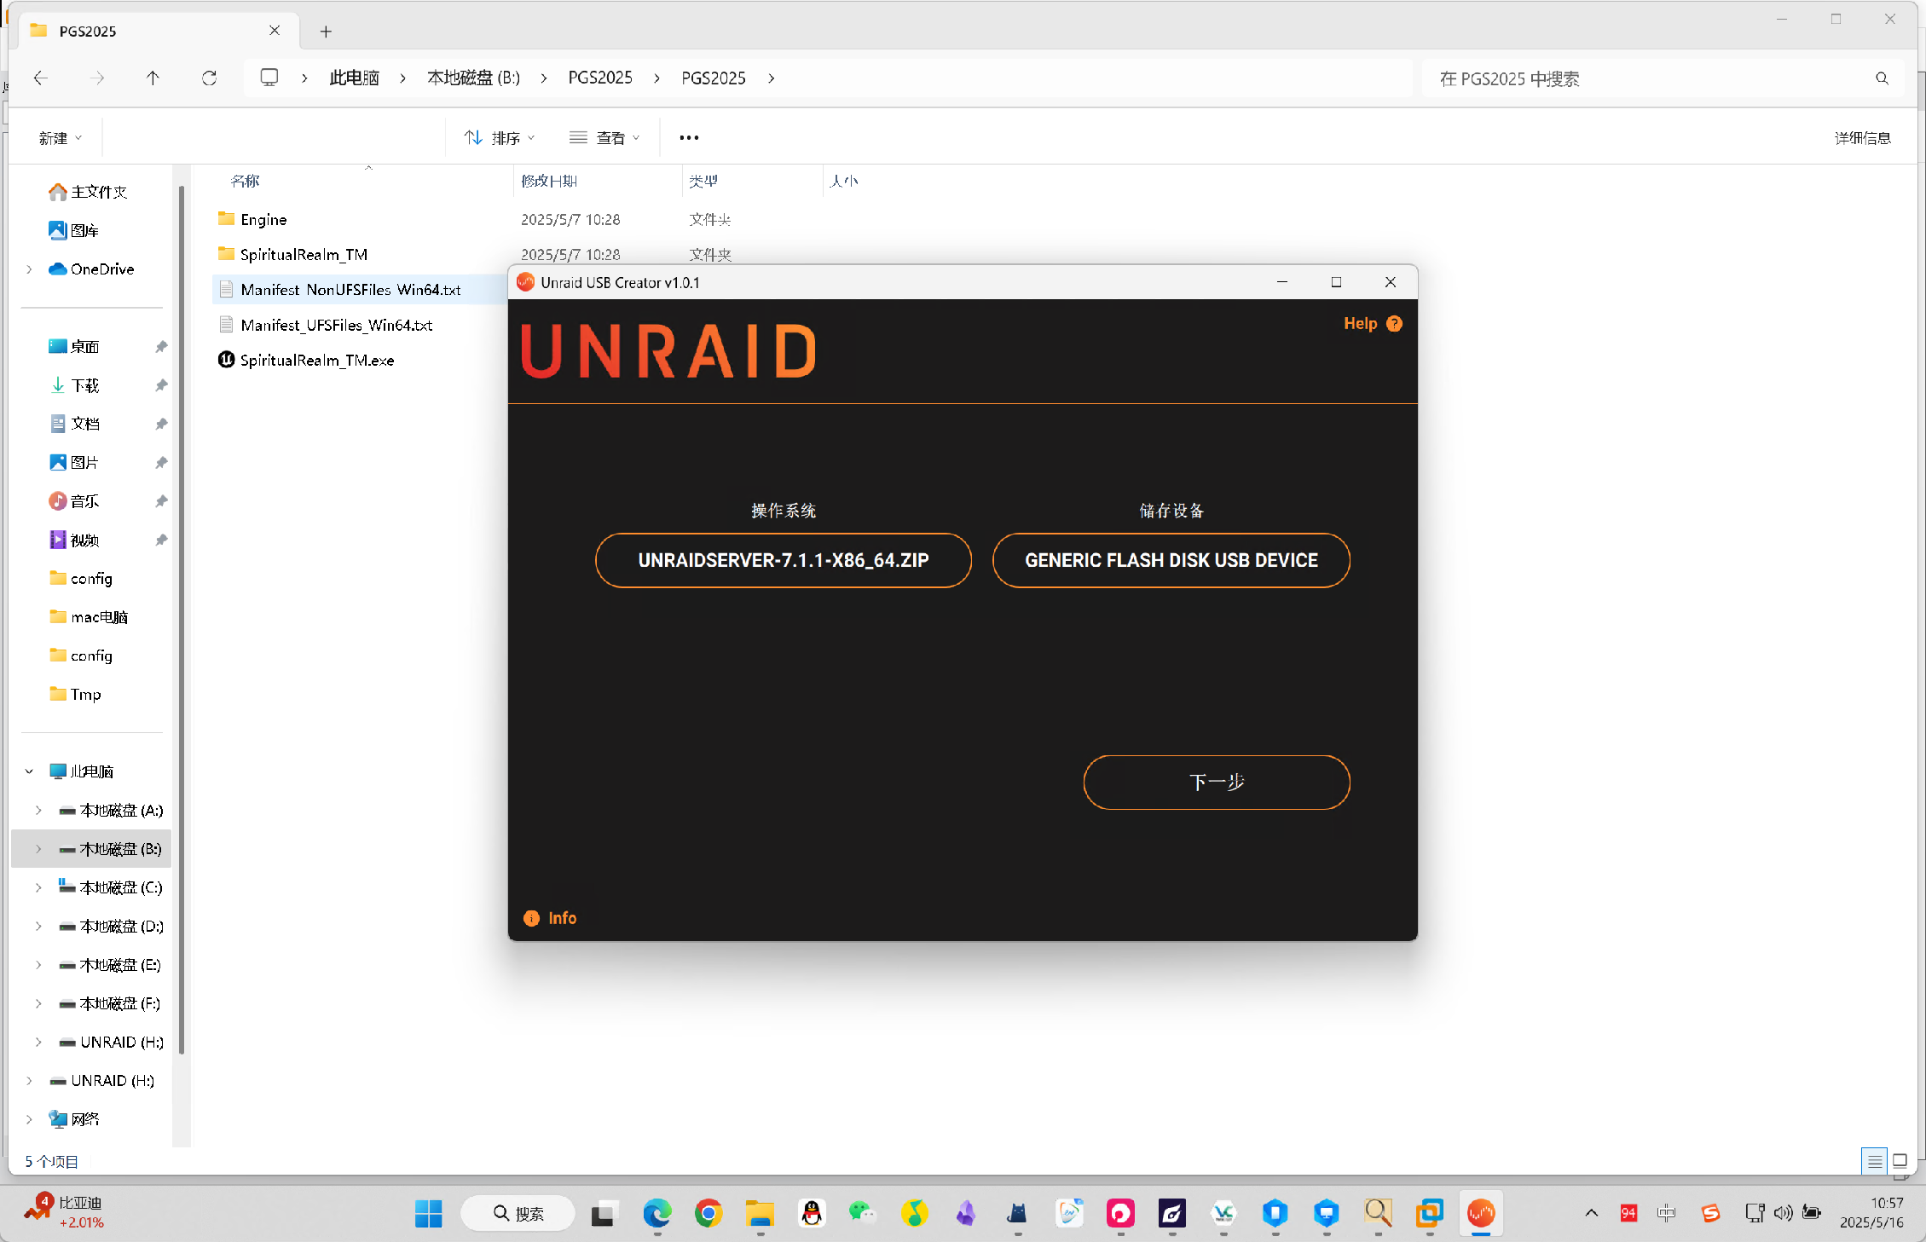1926x1242 pixels.
Task: Expand the 本地磁盘 (C:) tree node
Action: [38, 887]
